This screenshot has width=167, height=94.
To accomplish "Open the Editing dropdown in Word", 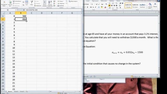I will tap(155, 5).
